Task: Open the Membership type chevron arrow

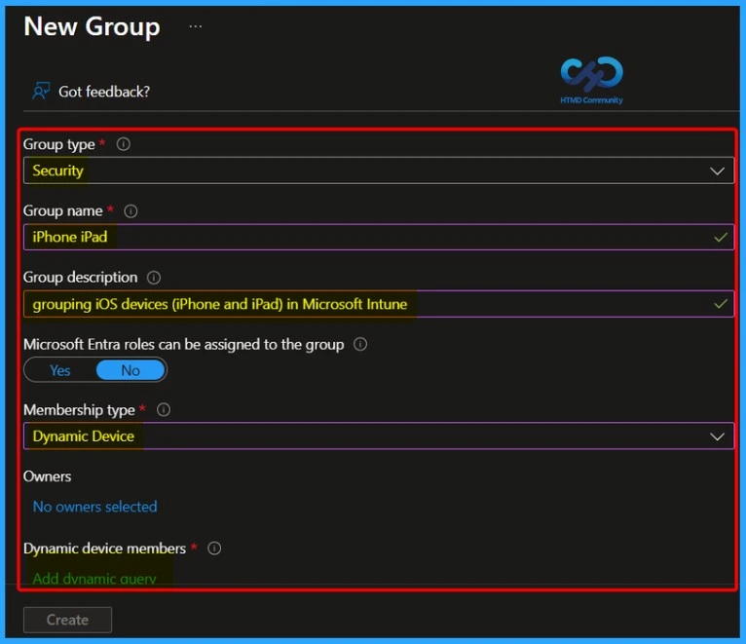Action: click(717, 436)
